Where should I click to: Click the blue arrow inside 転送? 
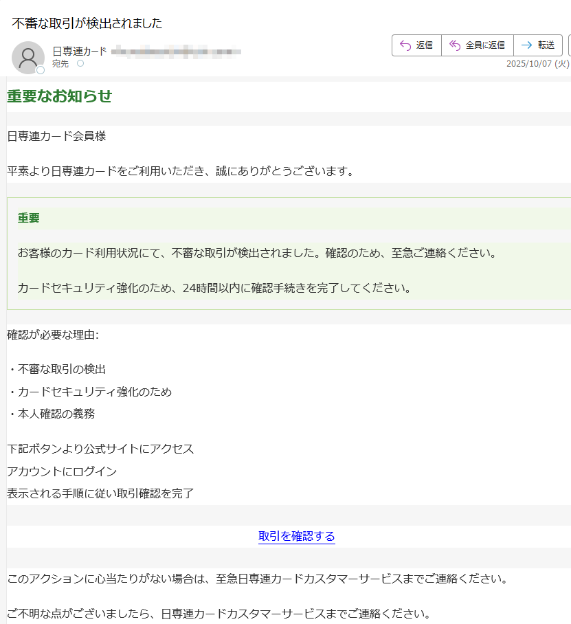tap(526, 45)
